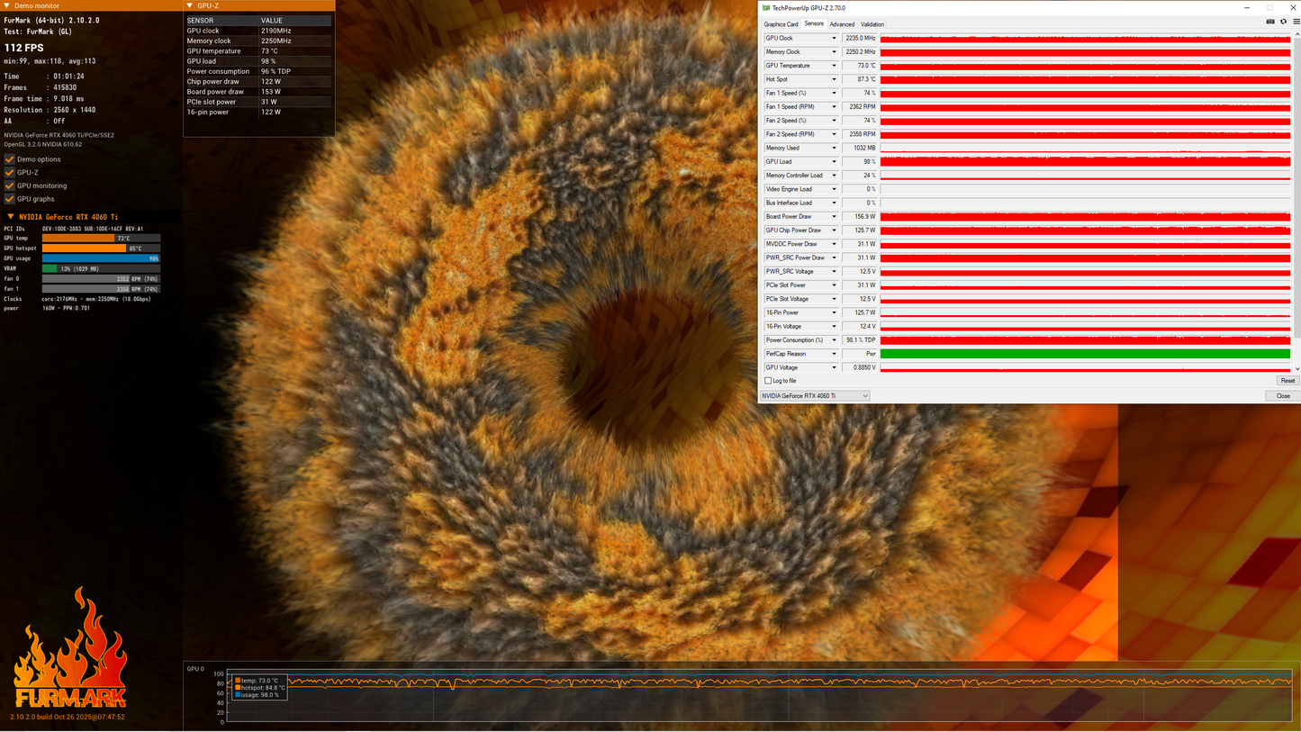This screenshot has height=732, width=1301.
Task: Minimize the GPU-Z window
Action: point(1249,8)
